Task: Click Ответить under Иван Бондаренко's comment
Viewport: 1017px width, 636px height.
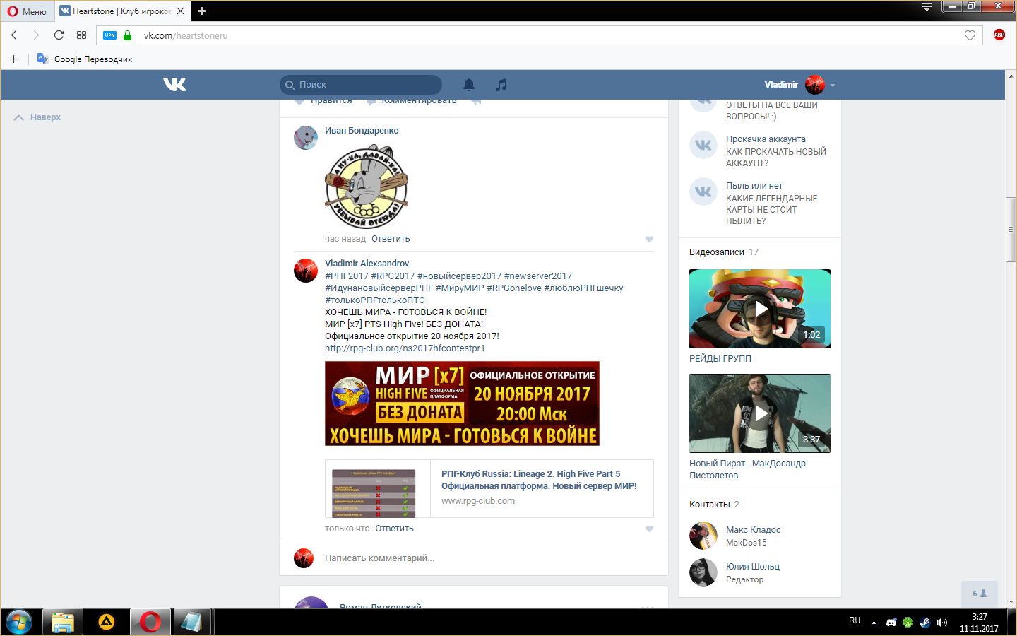Action: tap(391, 239)
